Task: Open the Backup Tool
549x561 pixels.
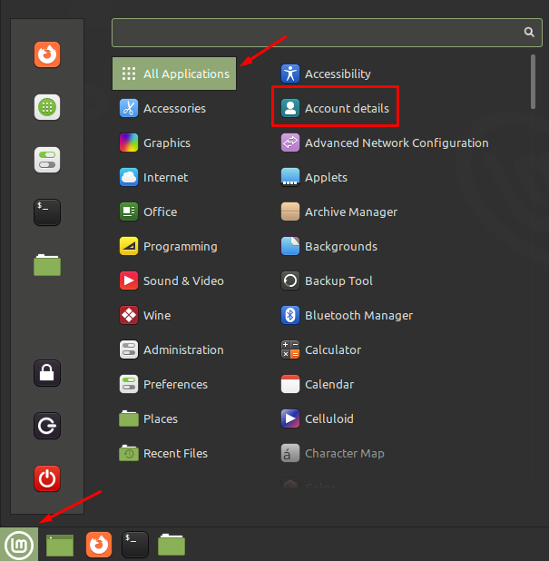Action: click(338, 280)
